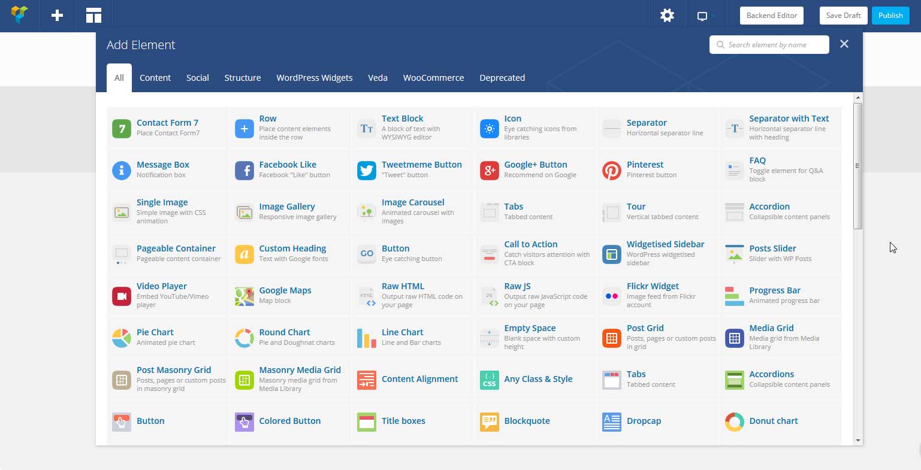Viewport: 921px width, 470px height.
Task: Select the Single Image icon
Action: (x=122, y=212)
